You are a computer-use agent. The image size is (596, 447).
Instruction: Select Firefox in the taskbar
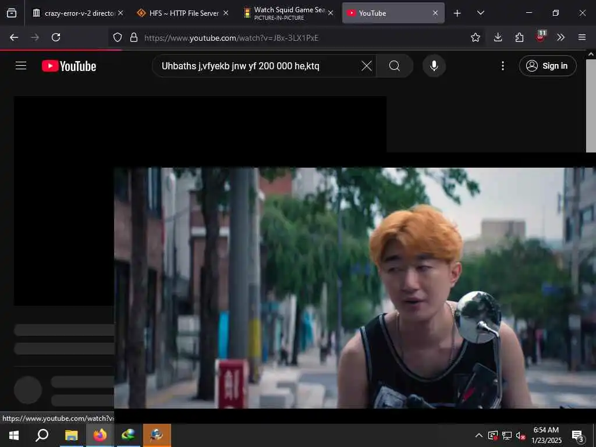click(x=100, y=435)
